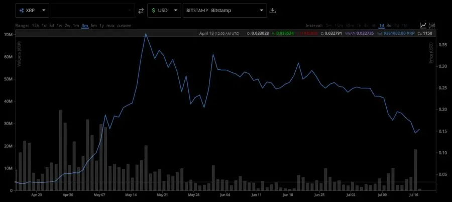
Task: Click the green dollar sign icon
Action: (x=153, y=10)
